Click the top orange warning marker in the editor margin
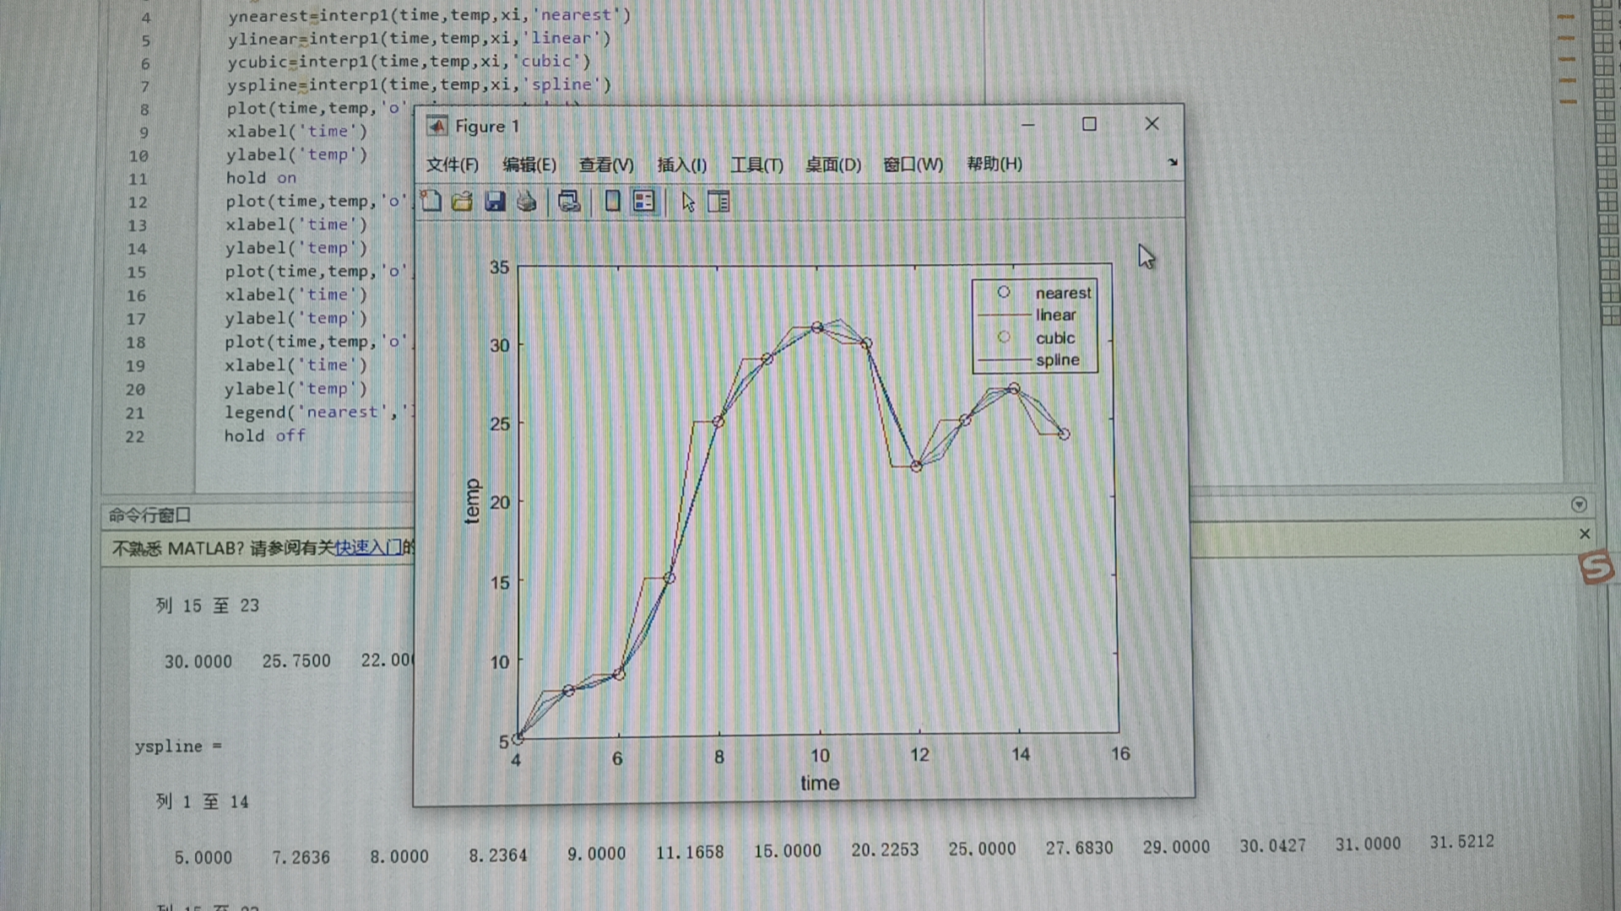Image resolution: width=1621 pixels, height=911 pixels. point(1566,16)
